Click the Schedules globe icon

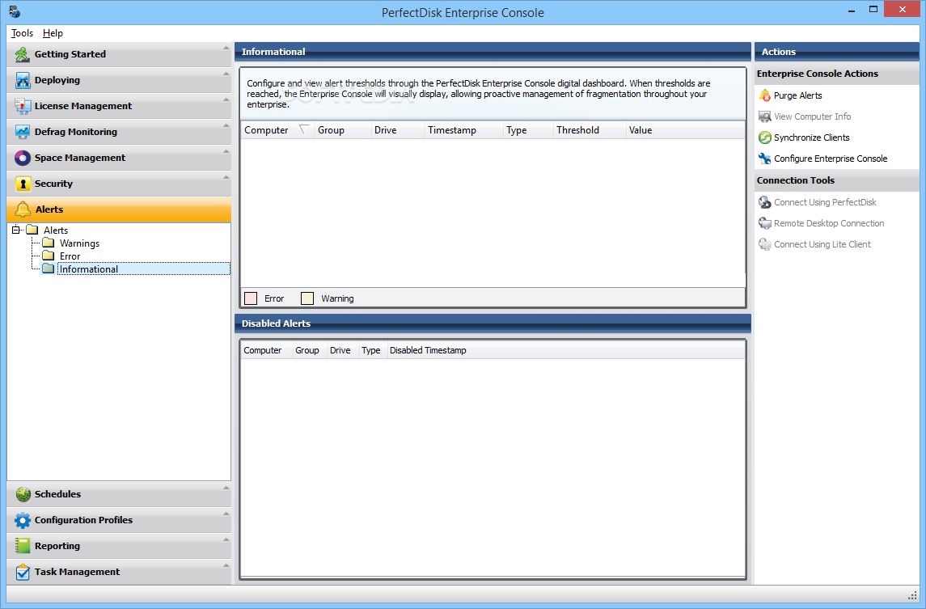[23, 494]
